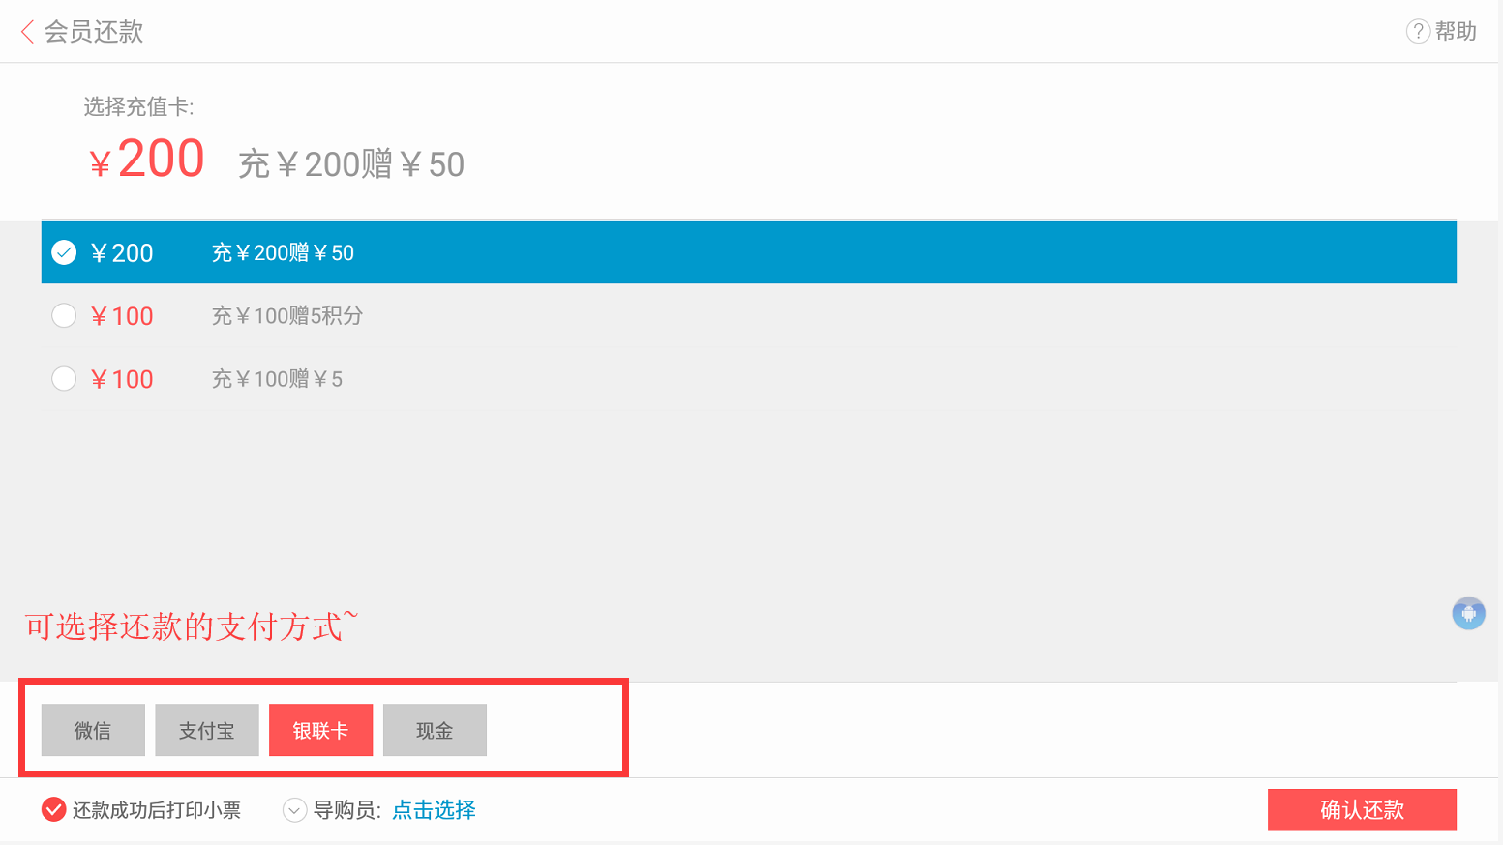
Task: Expand the 导购员 label selector
Action: (346, 810)
